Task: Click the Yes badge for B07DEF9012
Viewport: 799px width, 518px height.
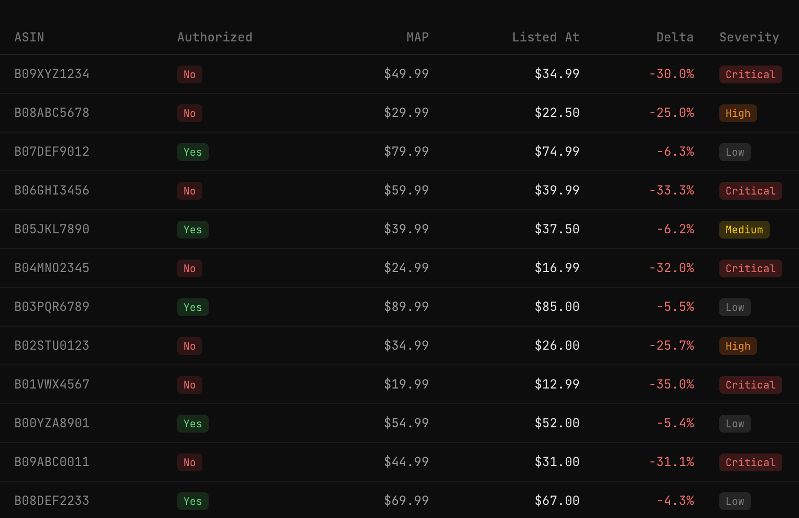Action: tap(192, 152)
